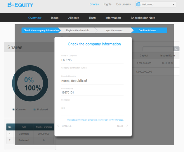Switch to the Overview tab
Viewport: 184px width, 152px height.
(35, 18)
